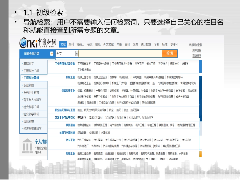Expand the 更多>> menu

[174, 44]
